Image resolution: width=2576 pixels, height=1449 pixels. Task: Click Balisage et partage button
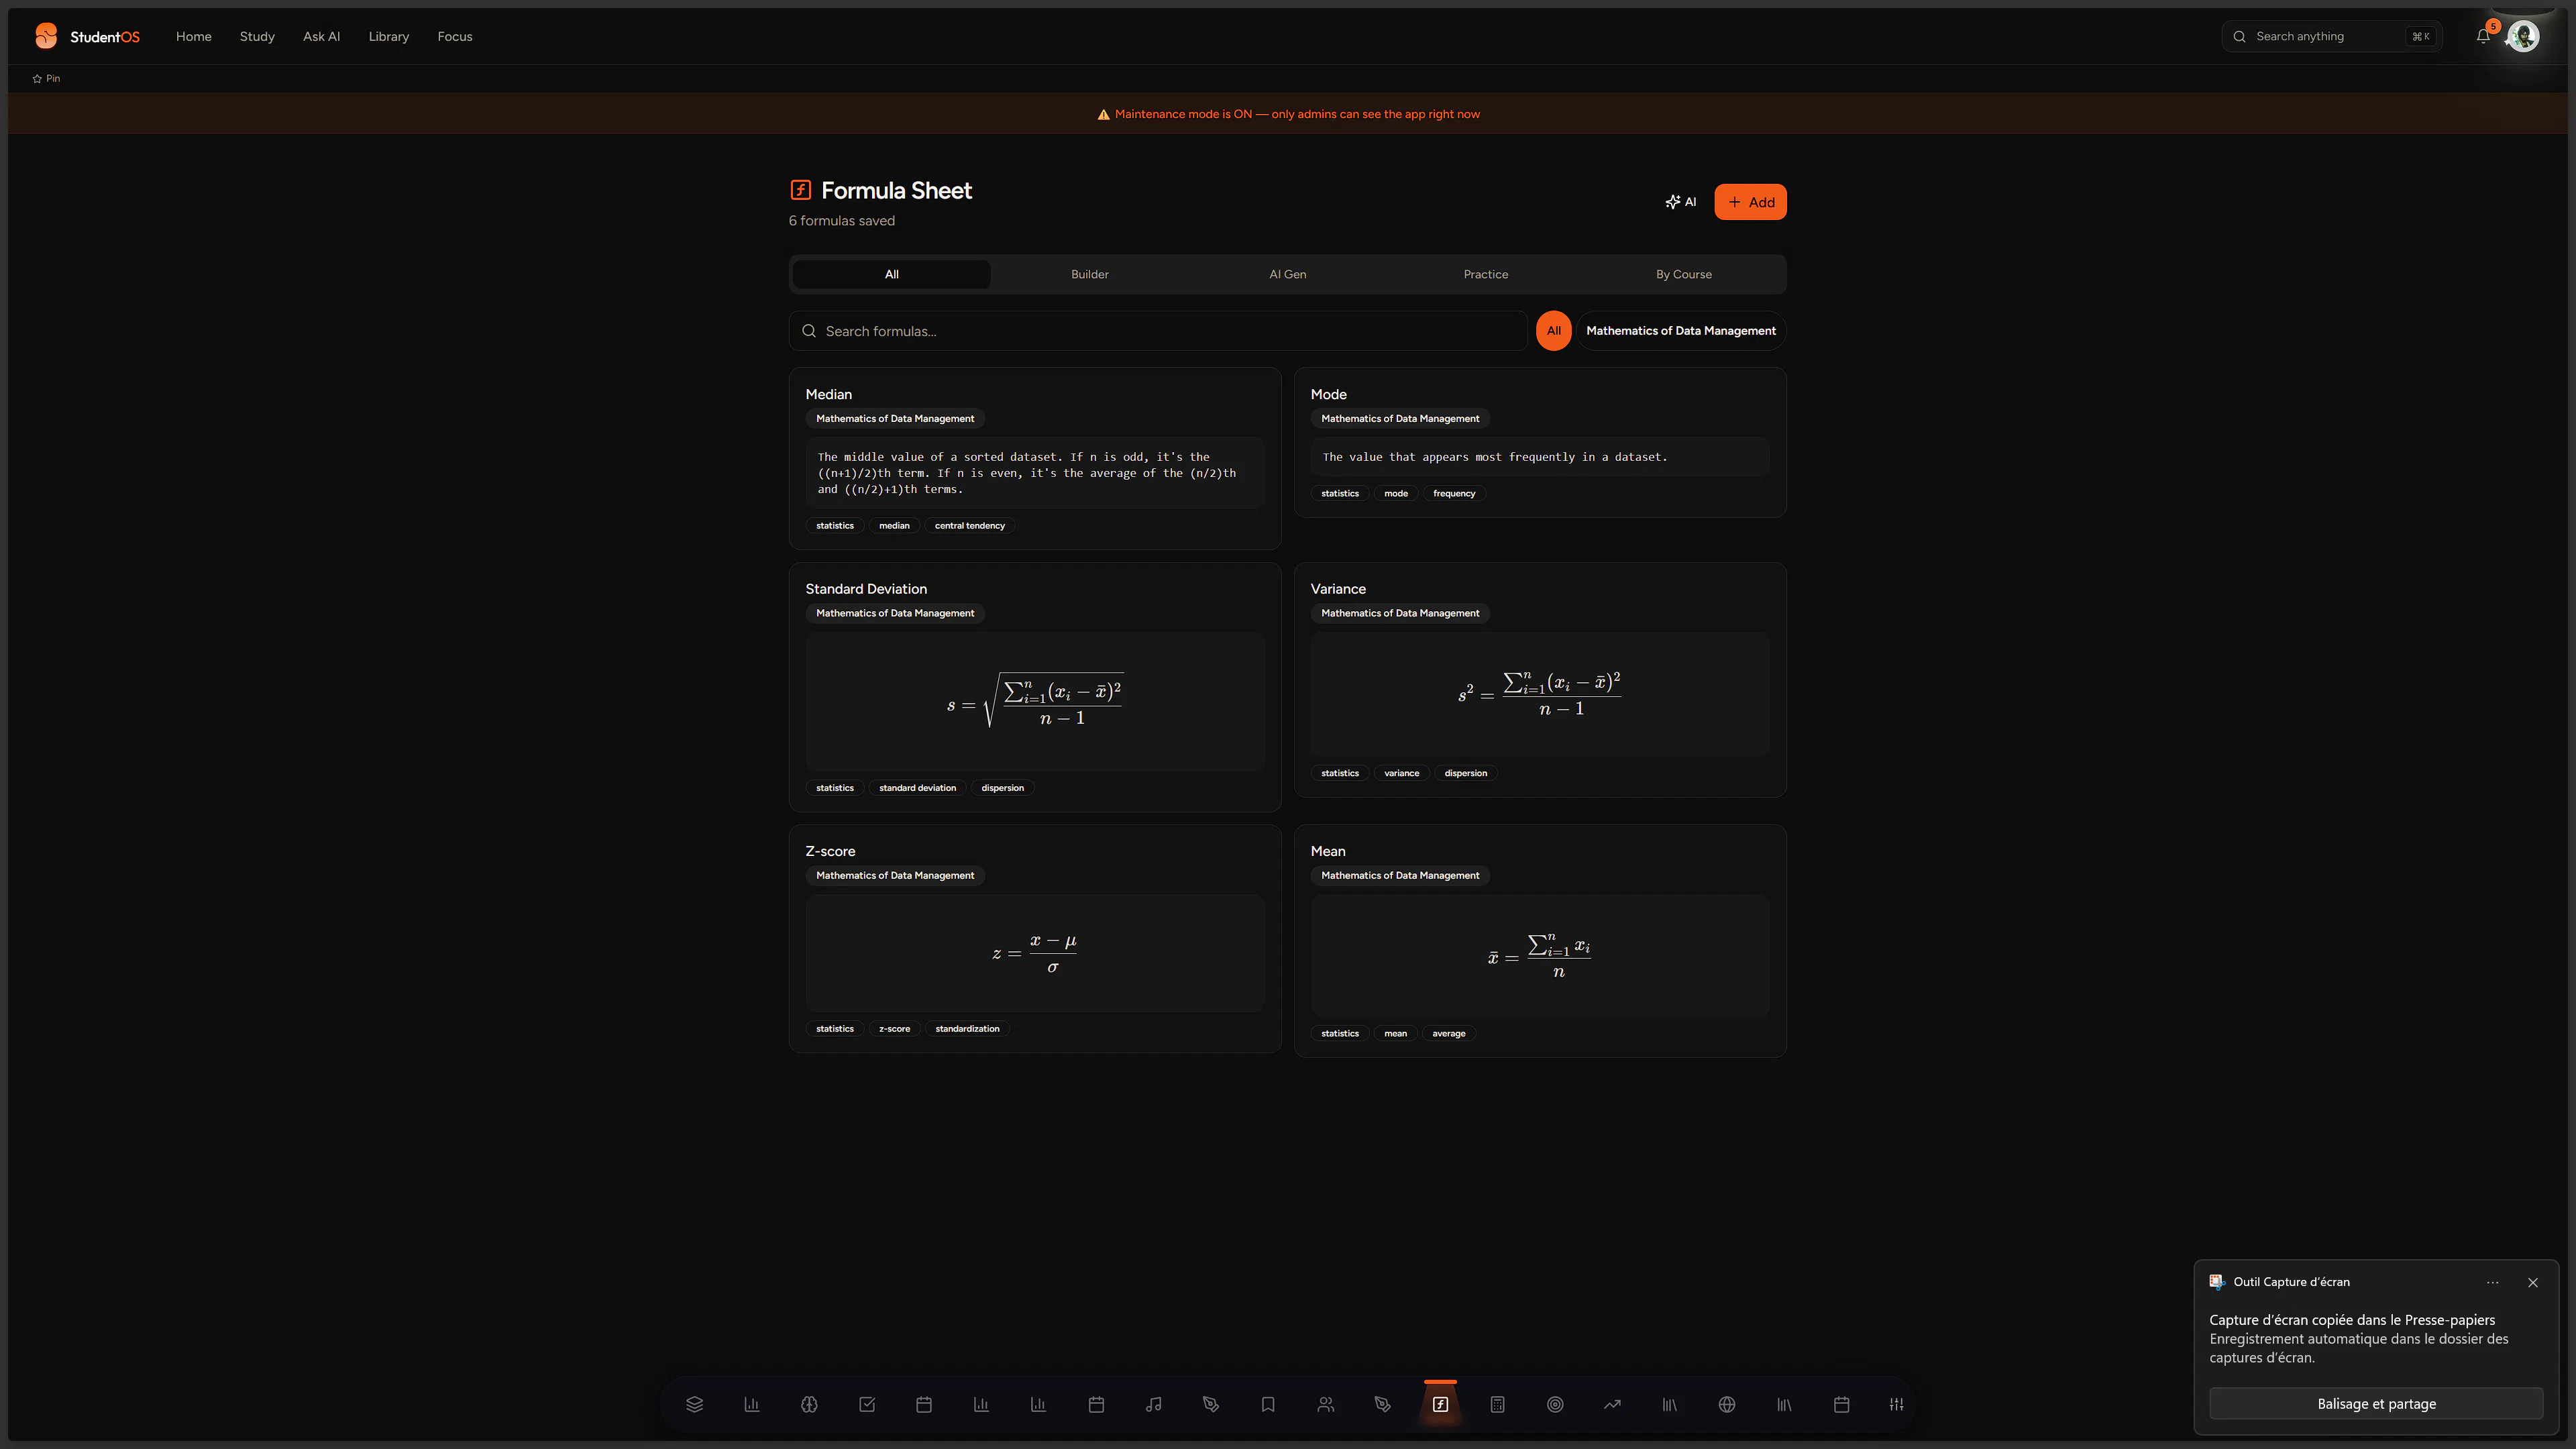2376,1404
